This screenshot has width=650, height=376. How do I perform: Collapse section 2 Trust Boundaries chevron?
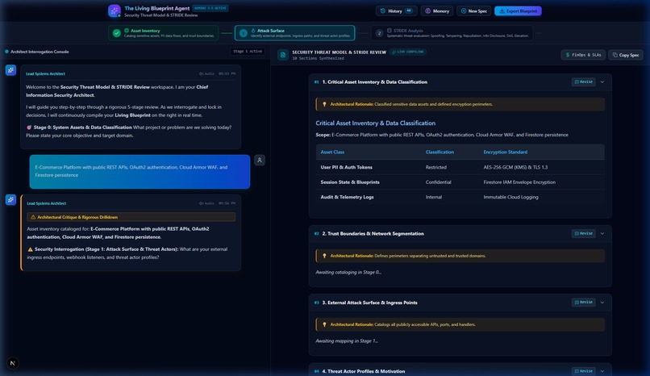coord(602,234)
